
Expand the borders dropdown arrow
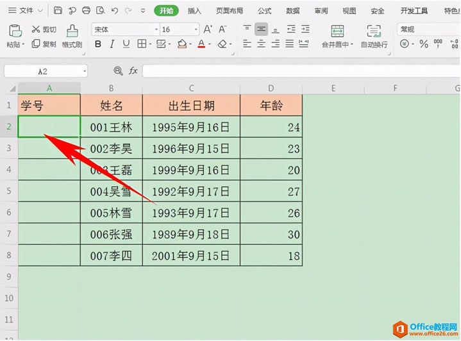[x=150, y=44]
